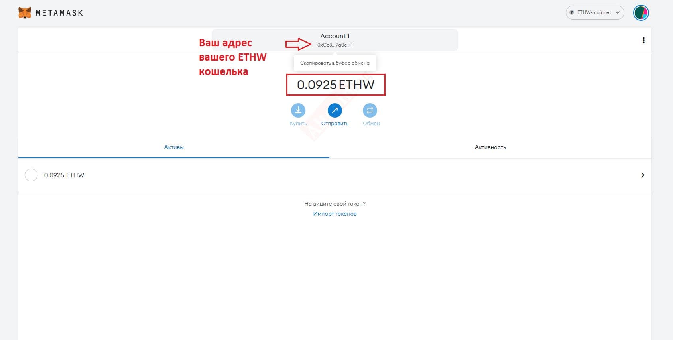Click the Не видите свой токен? text
Image resolution: width=673 pixels, height=340 pixels.
335,204
